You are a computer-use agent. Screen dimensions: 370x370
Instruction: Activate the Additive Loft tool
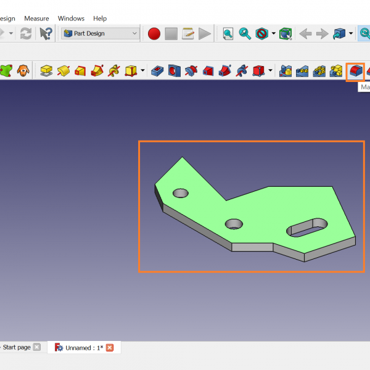(x=80, y=71)
